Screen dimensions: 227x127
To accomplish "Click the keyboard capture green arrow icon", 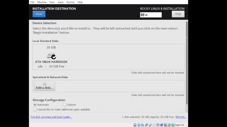I will (173, 125).
